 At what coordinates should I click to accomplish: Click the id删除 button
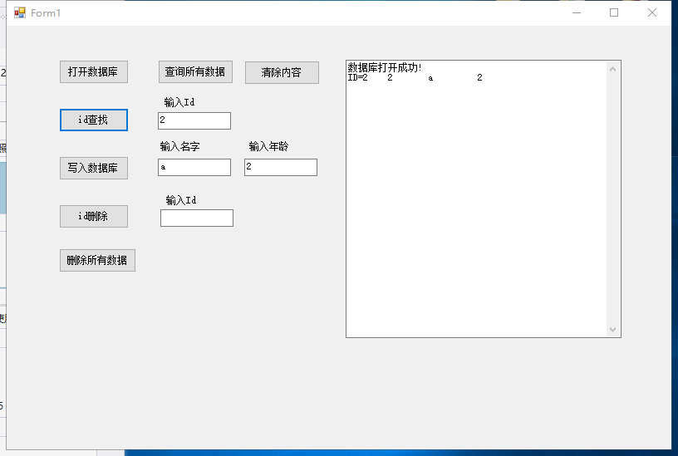pos(93,217)
